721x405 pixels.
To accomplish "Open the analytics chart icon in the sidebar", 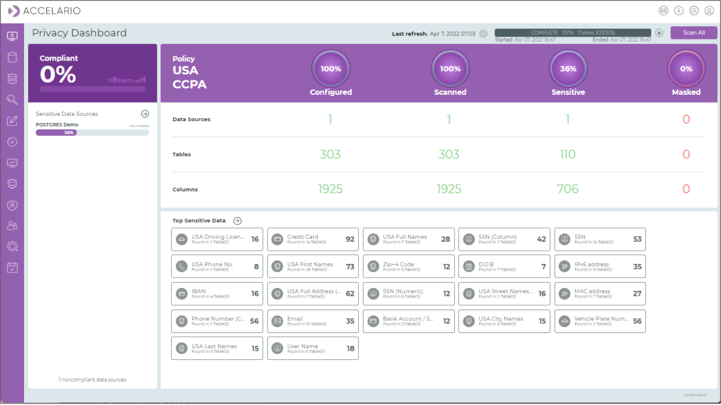I will [12, 163].
